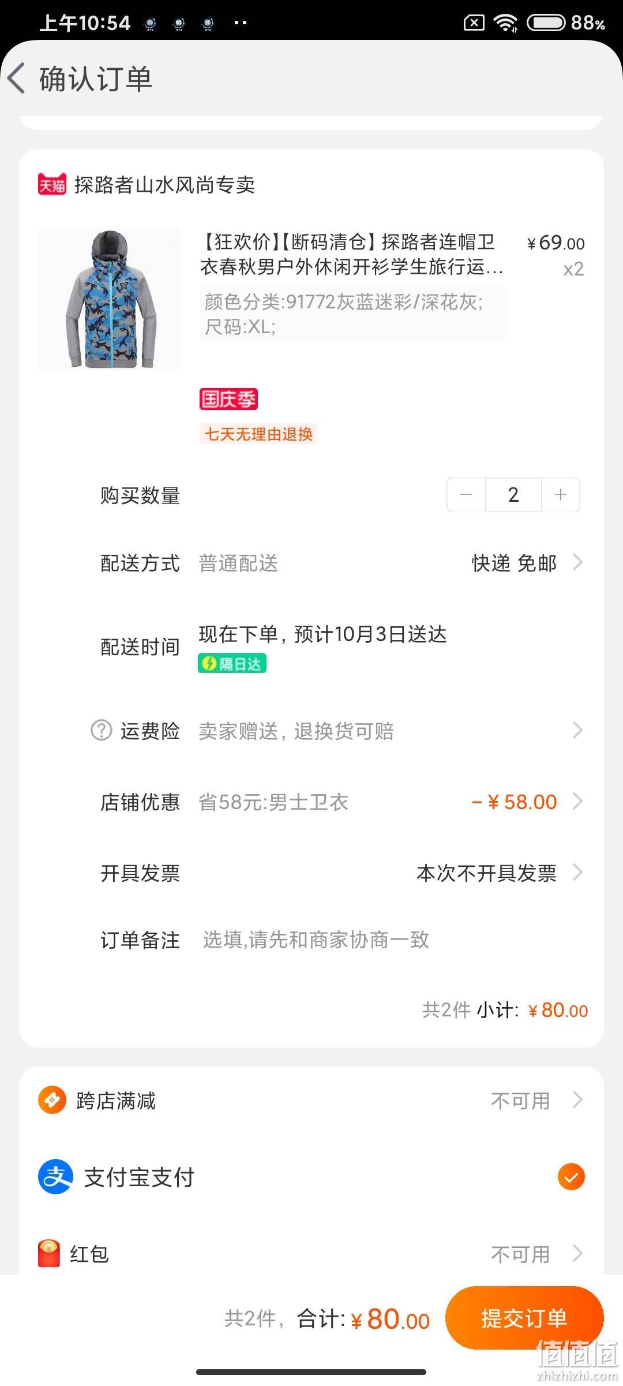Open 探路者山水风尚专卖 store link

pyautogui.click(x=164, y=185)
